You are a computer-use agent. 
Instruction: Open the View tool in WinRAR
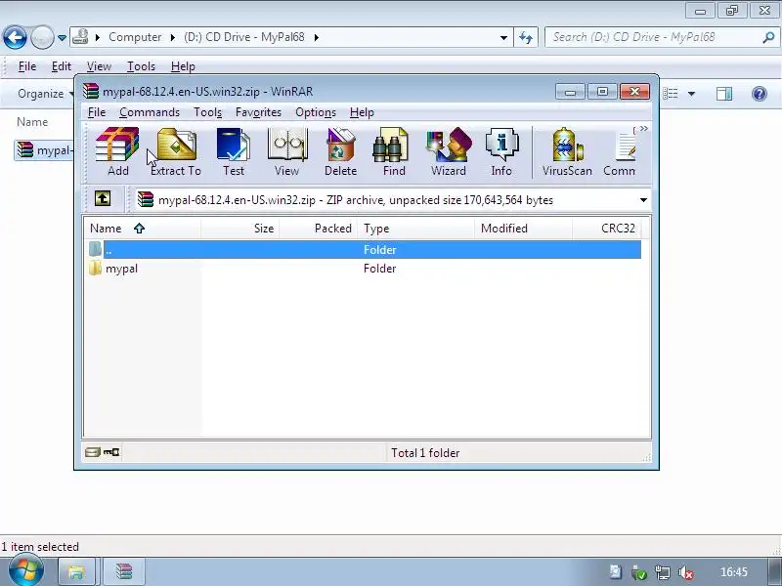pyautogui.click(x=286, y=151)
